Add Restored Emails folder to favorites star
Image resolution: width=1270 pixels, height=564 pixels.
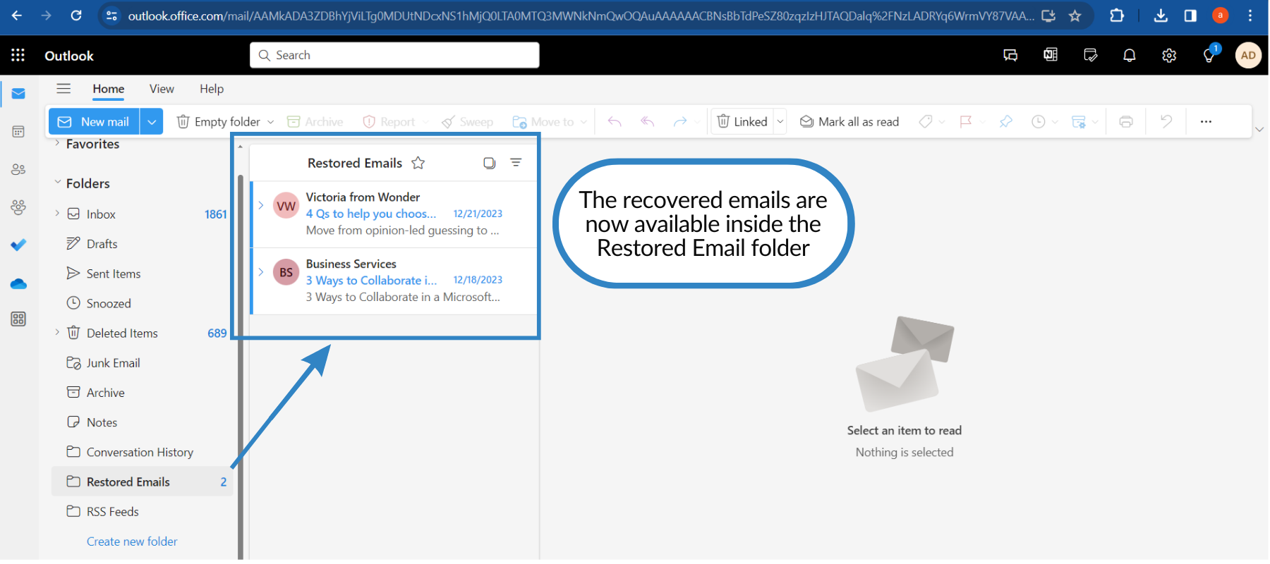(418, 163)
